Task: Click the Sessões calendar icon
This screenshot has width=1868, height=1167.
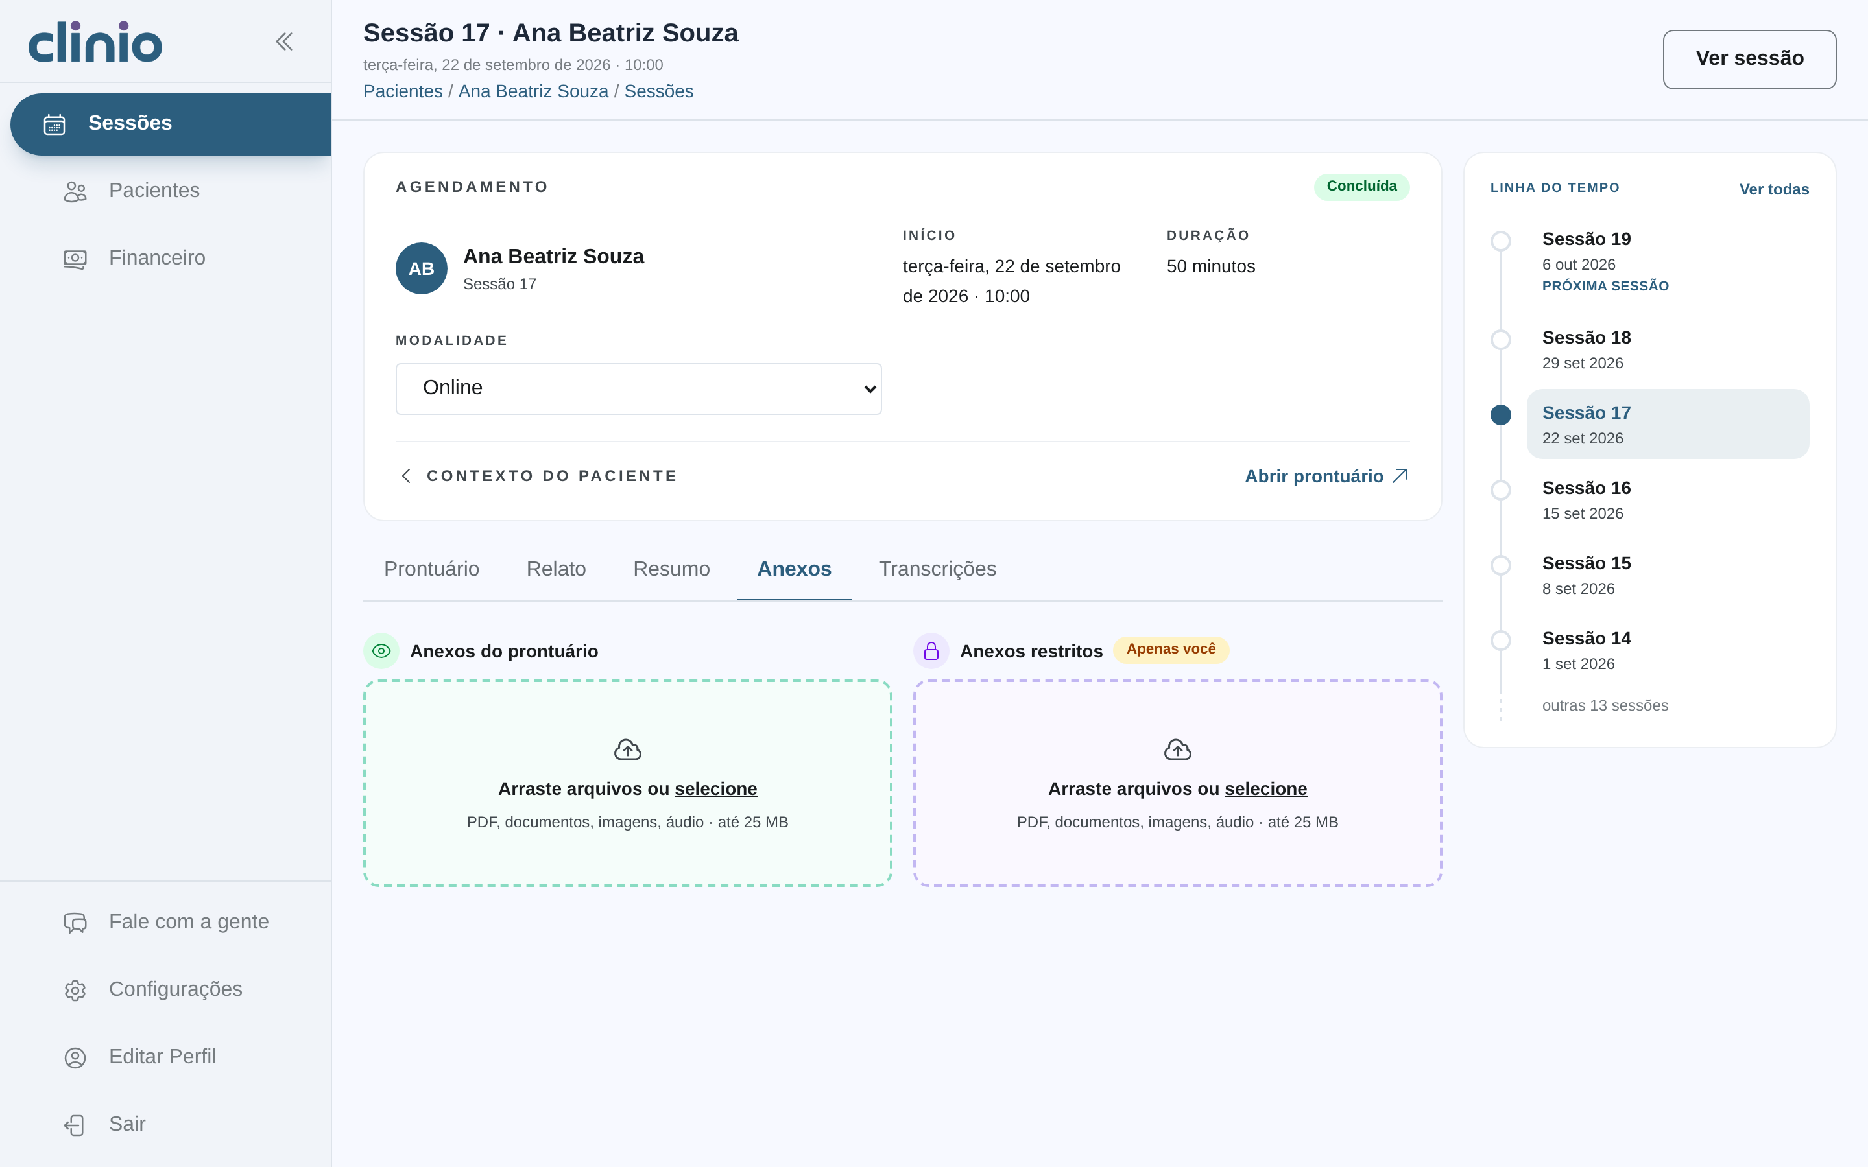Action: click(54, 124)
